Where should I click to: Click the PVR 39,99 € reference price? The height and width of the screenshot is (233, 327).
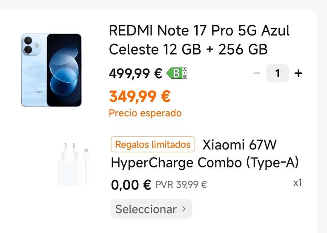point(181,184)
